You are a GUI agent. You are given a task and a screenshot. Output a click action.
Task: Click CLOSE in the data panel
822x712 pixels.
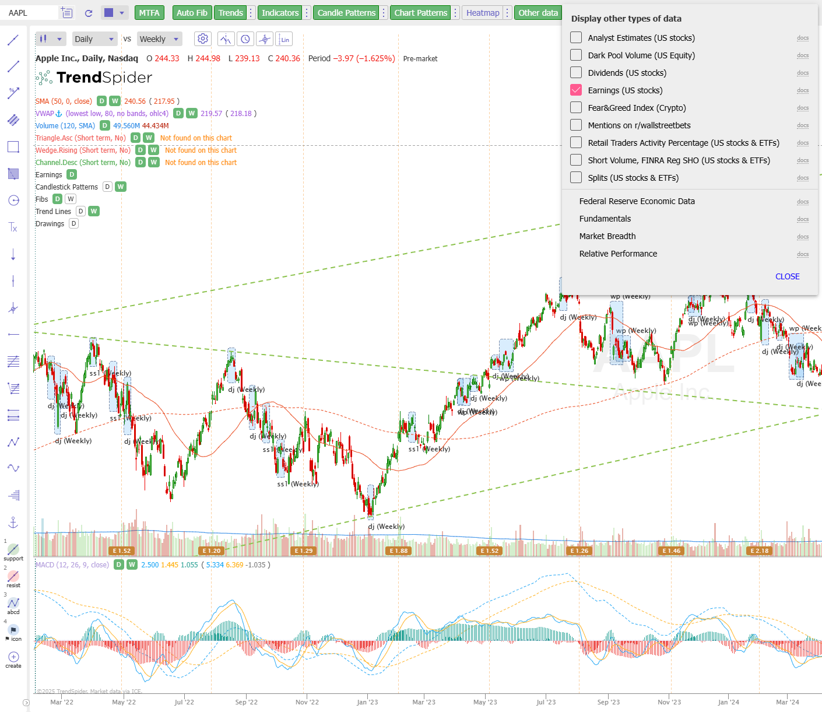click(787, 276)
